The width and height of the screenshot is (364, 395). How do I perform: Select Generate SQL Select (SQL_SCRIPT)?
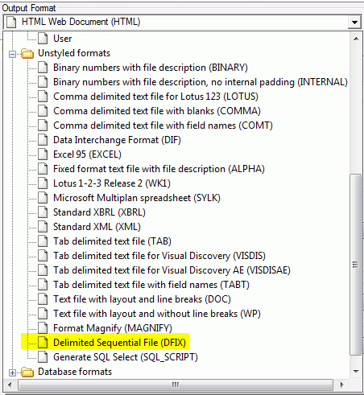pyautogui.click(x=126, y=357)
